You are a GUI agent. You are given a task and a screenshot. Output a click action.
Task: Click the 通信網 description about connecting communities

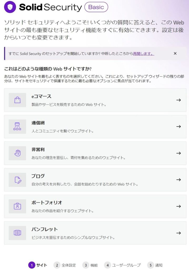[63, 131]
